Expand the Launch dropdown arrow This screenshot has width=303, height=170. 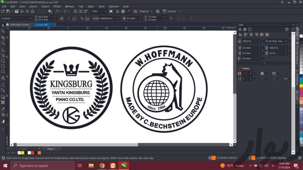click(180, 12)
